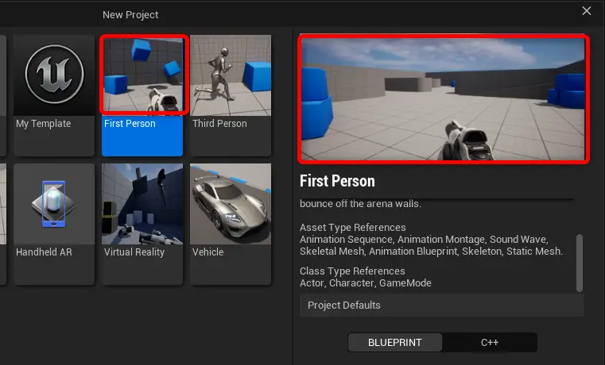Click the description panel scrollbar
605x365 pixels.
tap(579, 263)
